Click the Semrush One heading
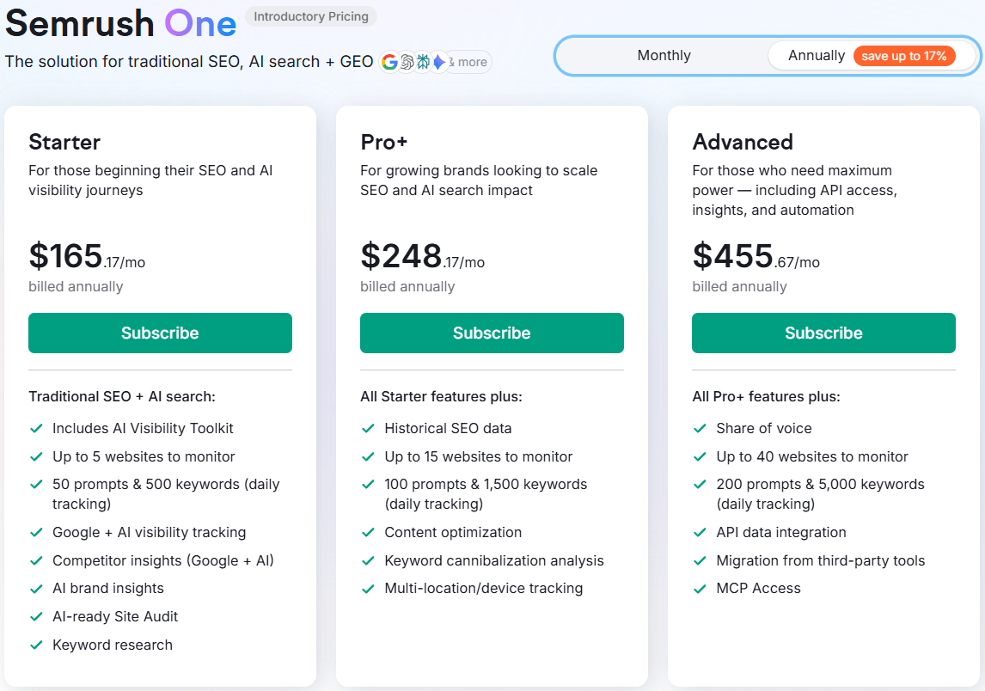This screenshot has width=985, height=691. [120, 24]
